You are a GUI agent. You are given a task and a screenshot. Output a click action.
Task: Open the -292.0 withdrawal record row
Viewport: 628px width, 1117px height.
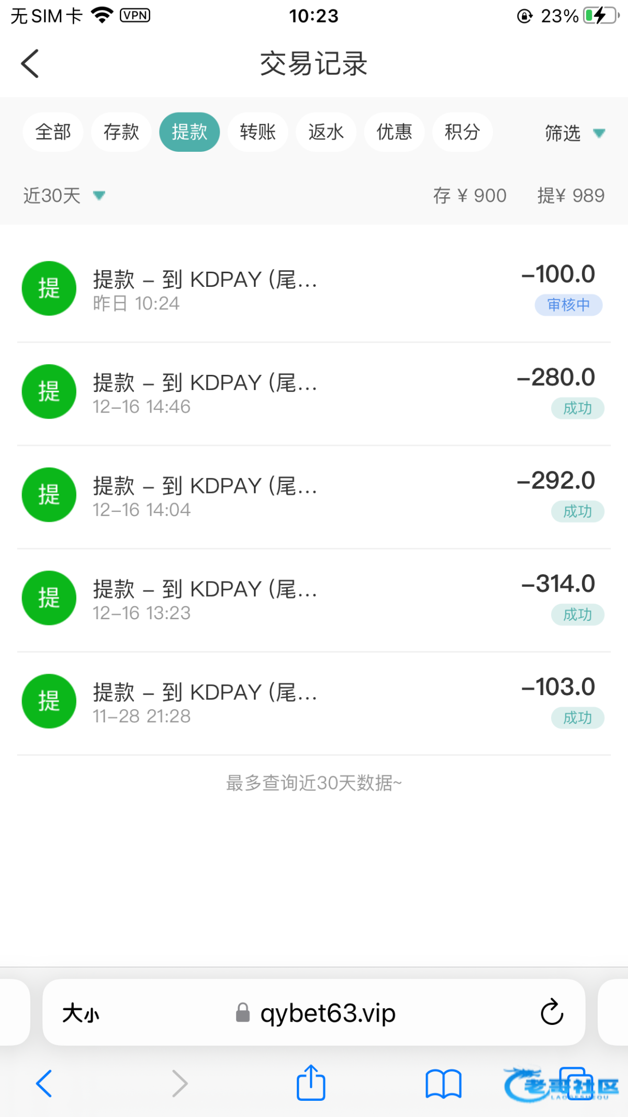click(314, 495)
